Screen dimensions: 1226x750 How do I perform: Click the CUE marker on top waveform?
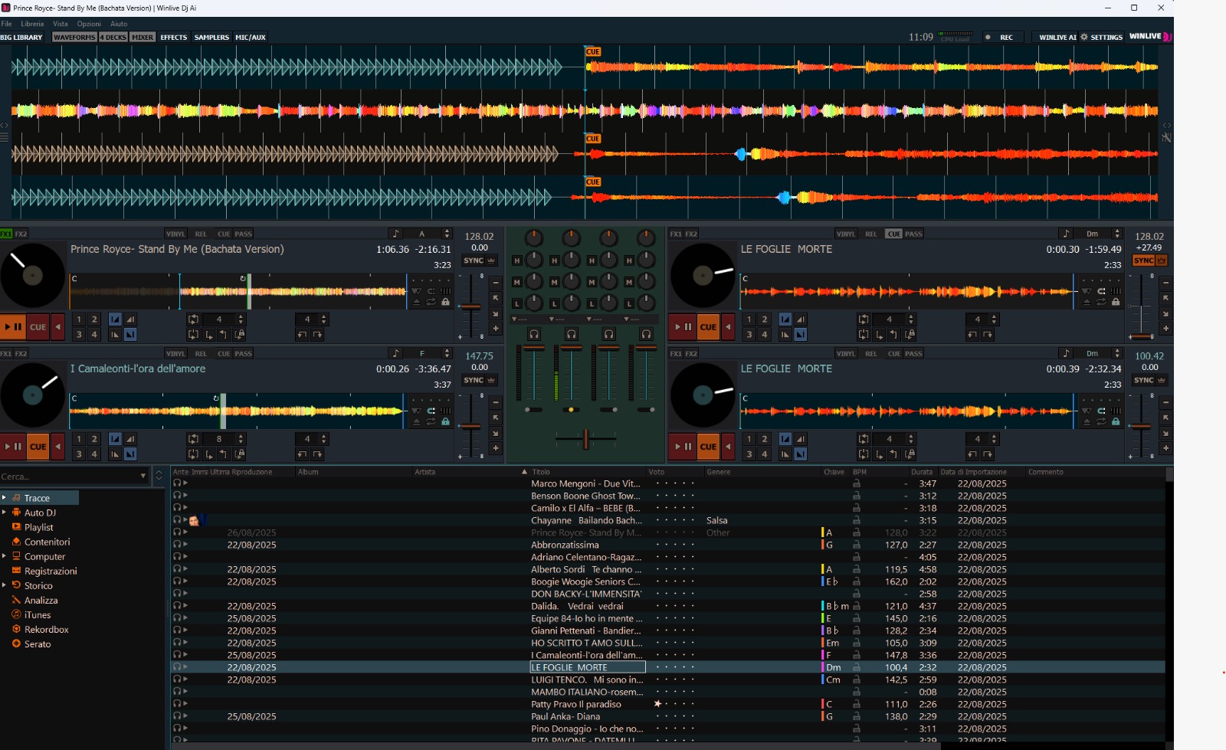click(x=593, y=51)
